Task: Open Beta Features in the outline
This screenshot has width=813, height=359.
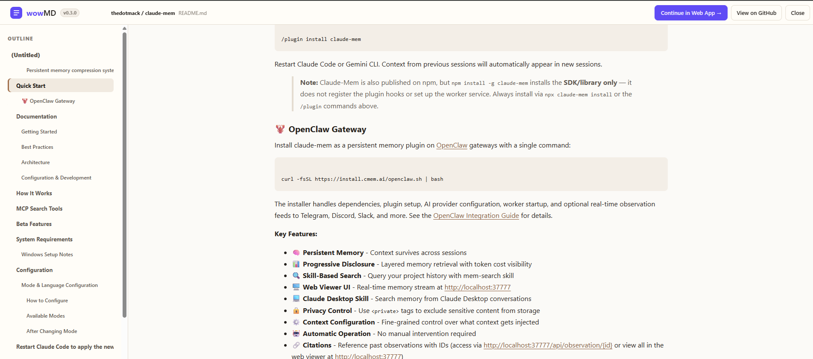Action: point(34,224)
